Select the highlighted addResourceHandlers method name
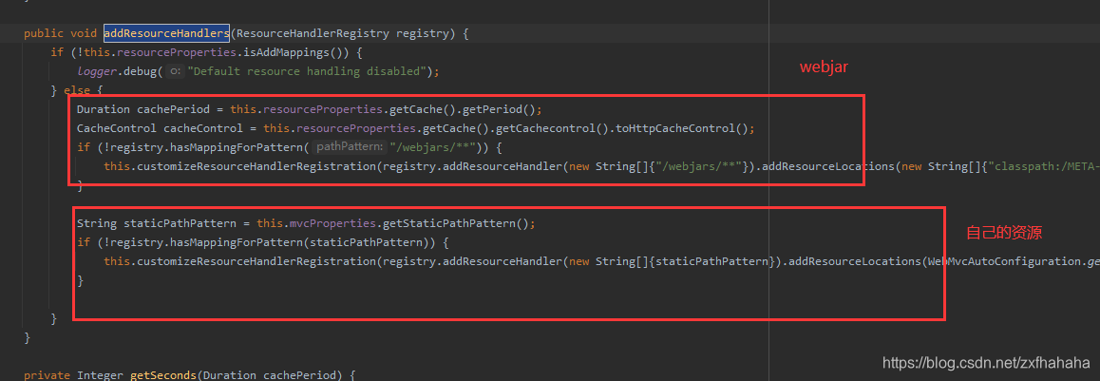 pos(167,33)
